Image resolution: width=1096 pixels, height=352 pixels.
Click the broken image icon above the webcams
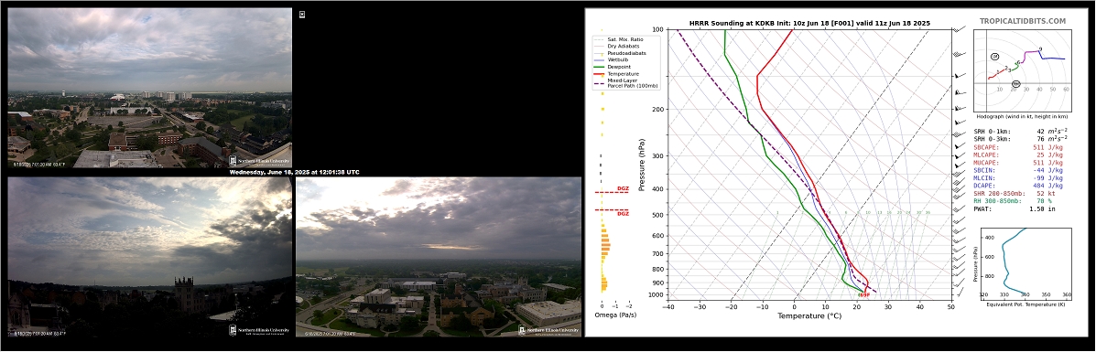[x=302, y=14]
